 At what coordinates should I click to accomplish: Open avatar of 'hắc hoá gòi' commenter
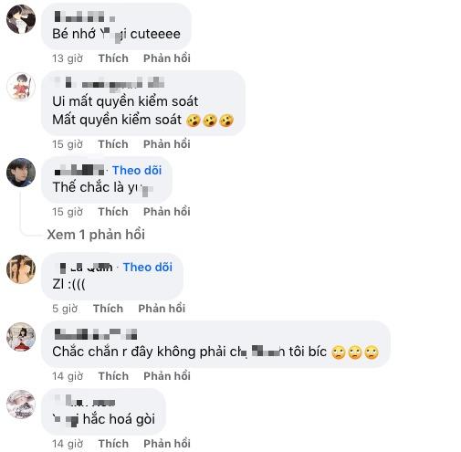(21, 405)
